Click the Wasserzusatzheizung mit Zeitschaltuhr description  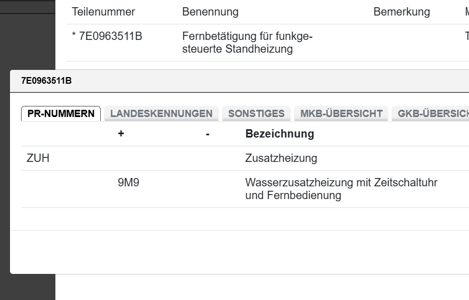(341, 189)
